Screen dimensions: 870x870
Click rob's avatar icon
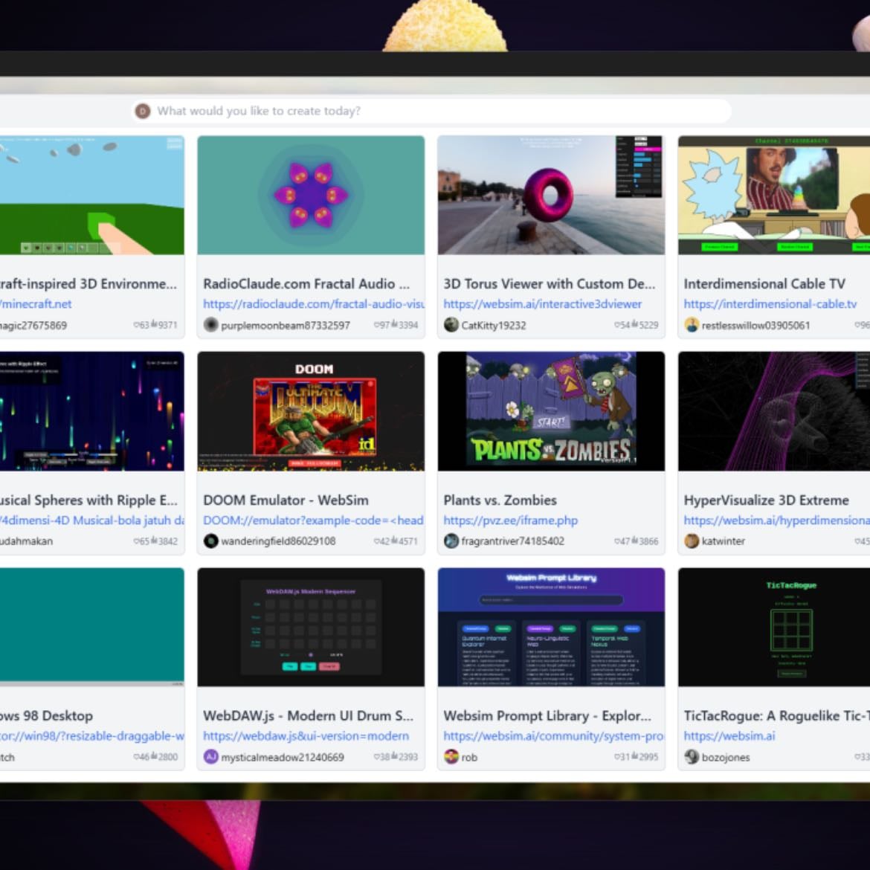451,757
